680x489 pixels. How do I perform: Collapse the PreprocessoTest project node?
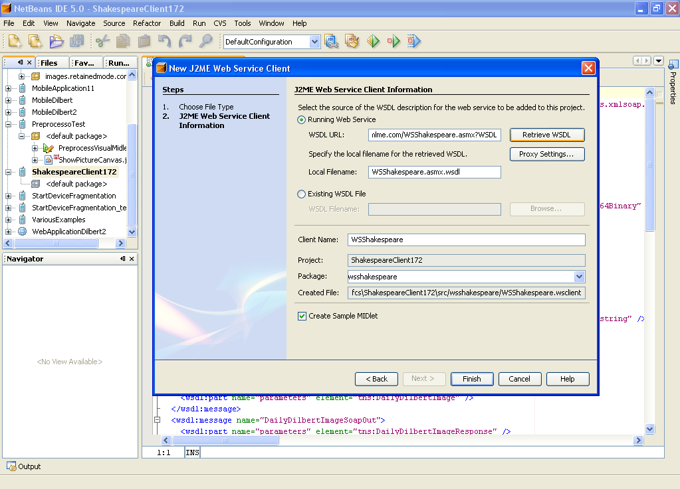click(8, 124)
